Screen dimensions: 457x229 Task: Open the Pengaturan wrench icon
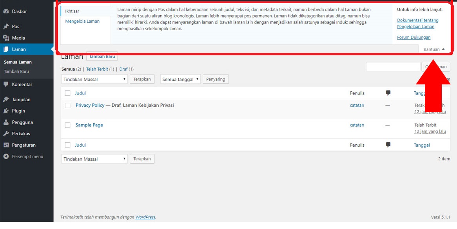[5, 145]
